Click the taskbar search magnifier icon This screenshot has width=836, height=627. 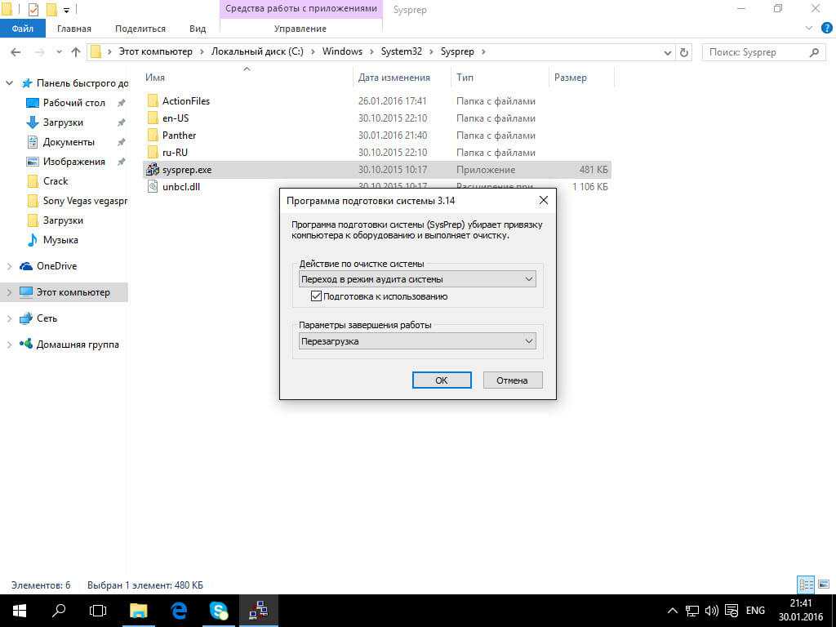(x=59, y=610)
